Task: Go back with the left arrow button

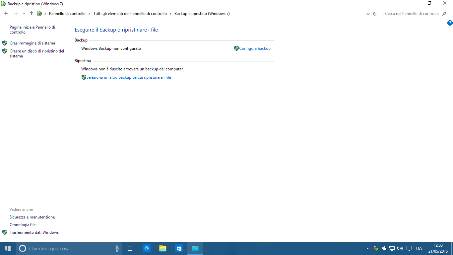Action: [x=6, y=14]
